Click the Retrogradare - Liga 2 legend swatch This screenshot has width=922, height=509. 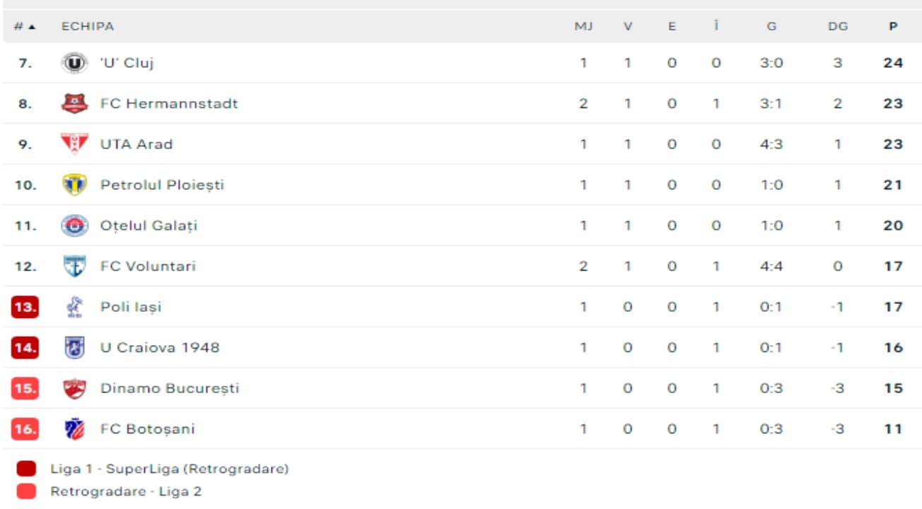(26, 491)
